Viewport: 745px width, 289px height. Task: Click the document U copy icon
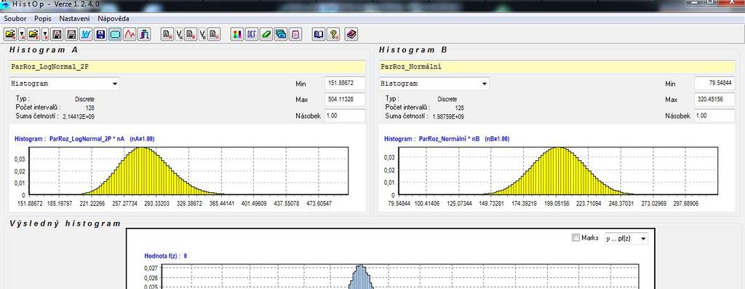(x=215, y=34)
